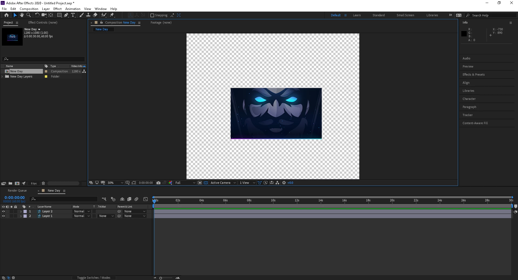Enable Frame Blending for the timeline

pyautogui.click(x=129, y=199)
